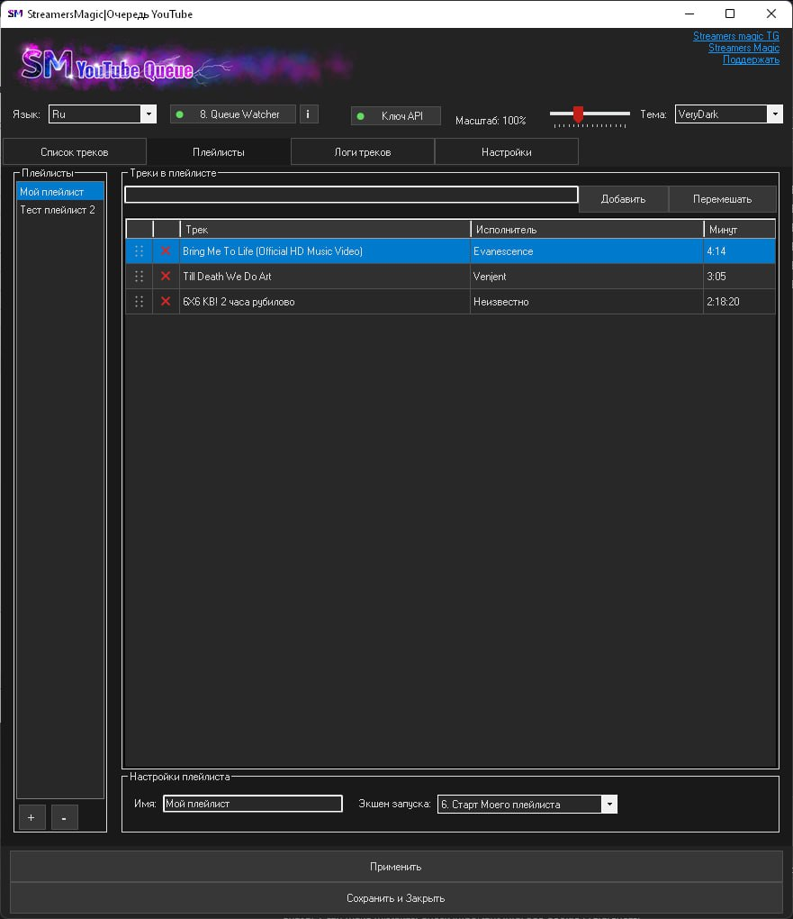Delete the Bring Me To Life track
This screenshot has width=793, height=919.
166,251
